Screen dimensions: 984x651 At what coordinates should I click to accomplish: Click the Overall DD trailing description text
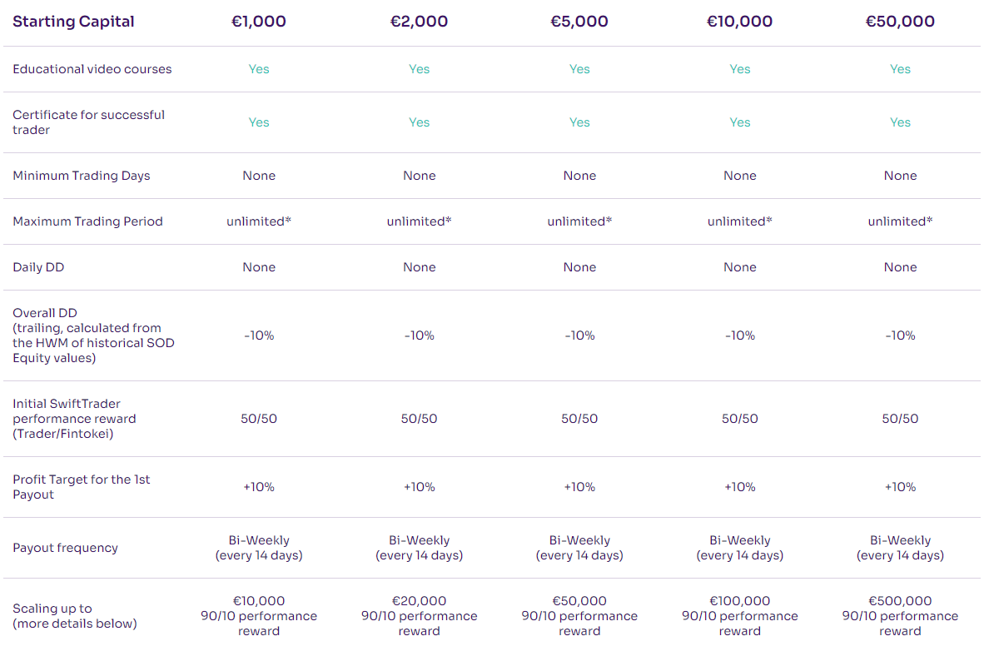(x=93, y=335)
